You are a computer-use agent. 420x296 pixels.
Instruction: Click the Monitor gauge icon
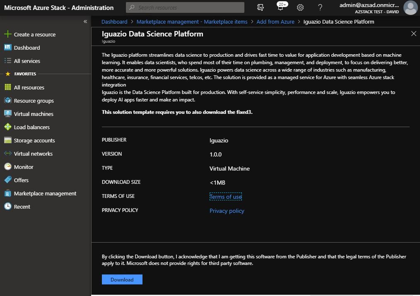[8, 167]
